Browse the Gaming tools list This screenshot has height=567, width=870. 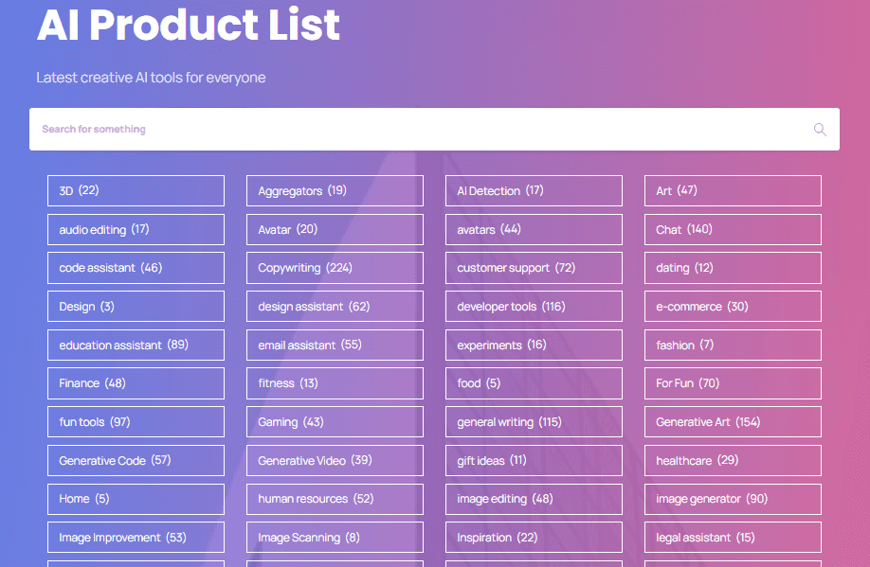point(335,421)
